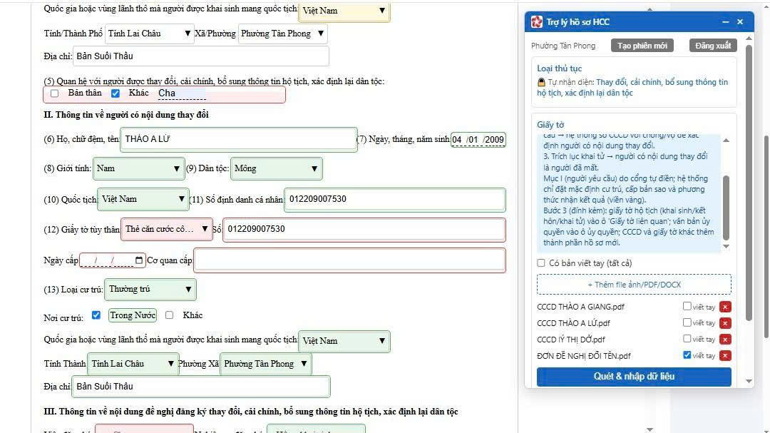Click the assistant panel vertical scrollbar thumb
Screen dimensions: 770x433
(749, 183)
